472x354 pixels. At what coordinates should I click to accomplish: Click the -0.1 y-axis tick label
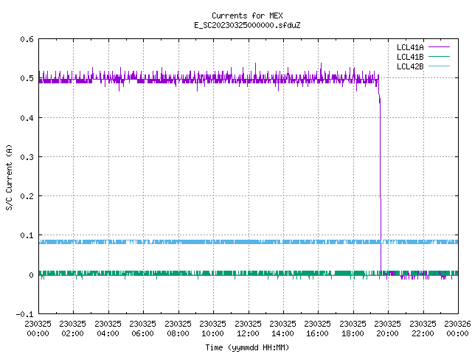click(x=24, y=314)
